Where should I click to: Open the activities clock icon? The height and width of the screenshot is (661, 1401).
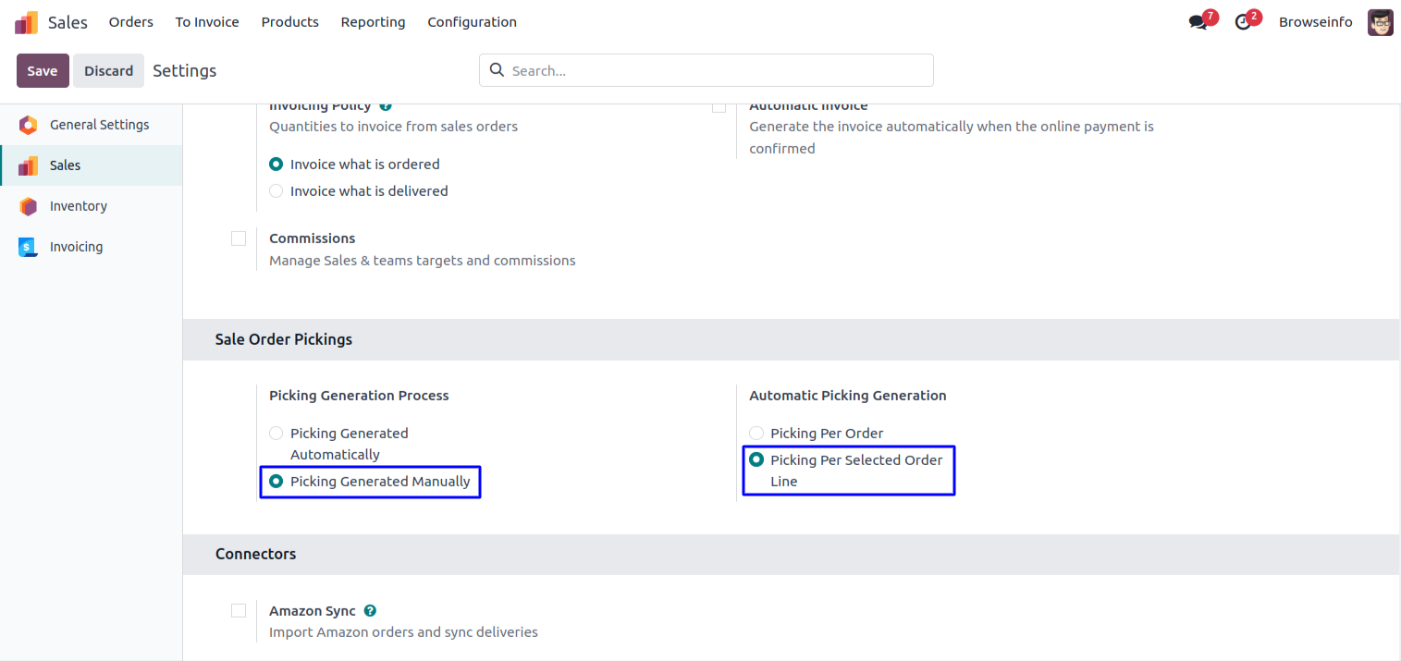[x=1243, y=22]
